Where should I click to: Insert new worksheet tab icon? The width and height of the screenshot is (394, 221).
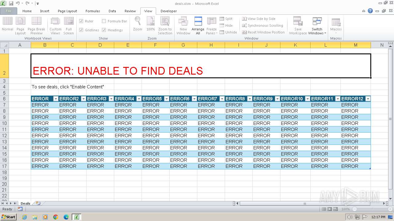(38, 203)
